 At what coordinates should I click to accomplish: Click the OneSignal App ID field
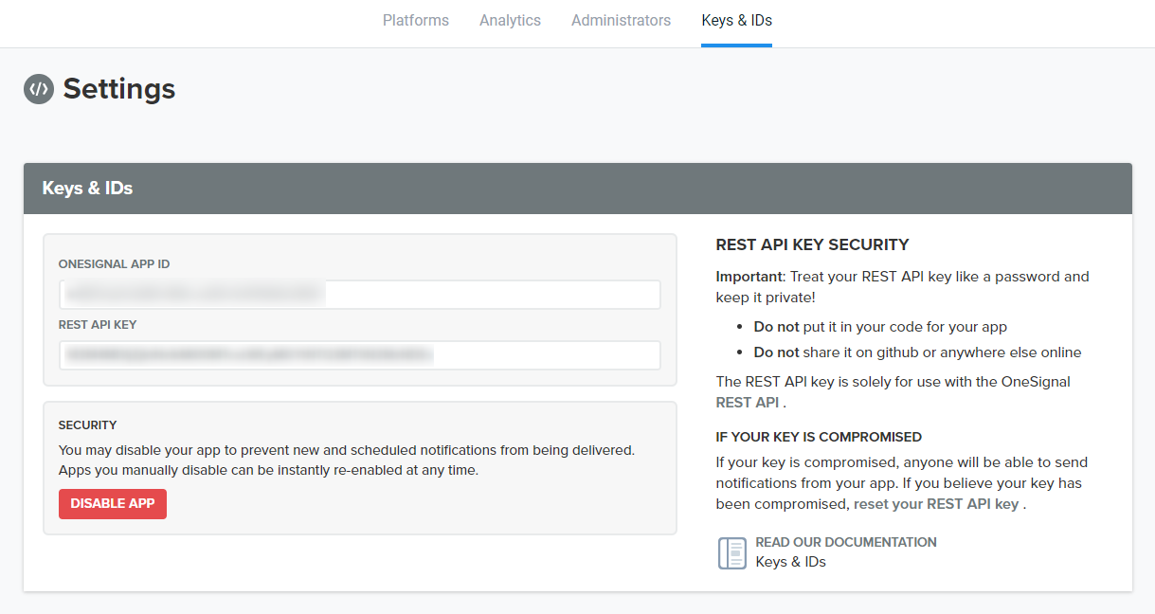coord(360,295)
